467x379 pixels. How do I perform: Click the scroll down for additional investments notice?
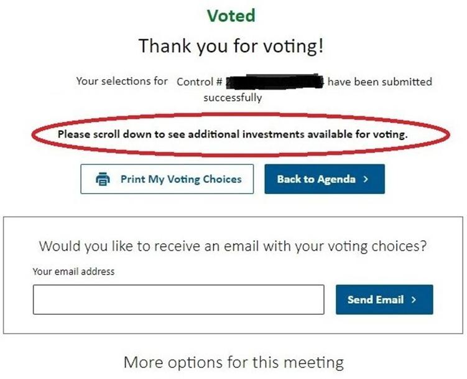coord(232,134)
